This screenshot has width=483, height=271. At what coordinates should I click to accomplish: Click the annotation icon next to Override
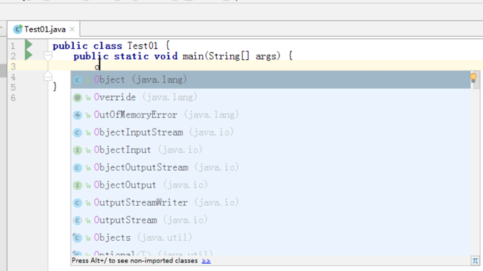[77, 98]
